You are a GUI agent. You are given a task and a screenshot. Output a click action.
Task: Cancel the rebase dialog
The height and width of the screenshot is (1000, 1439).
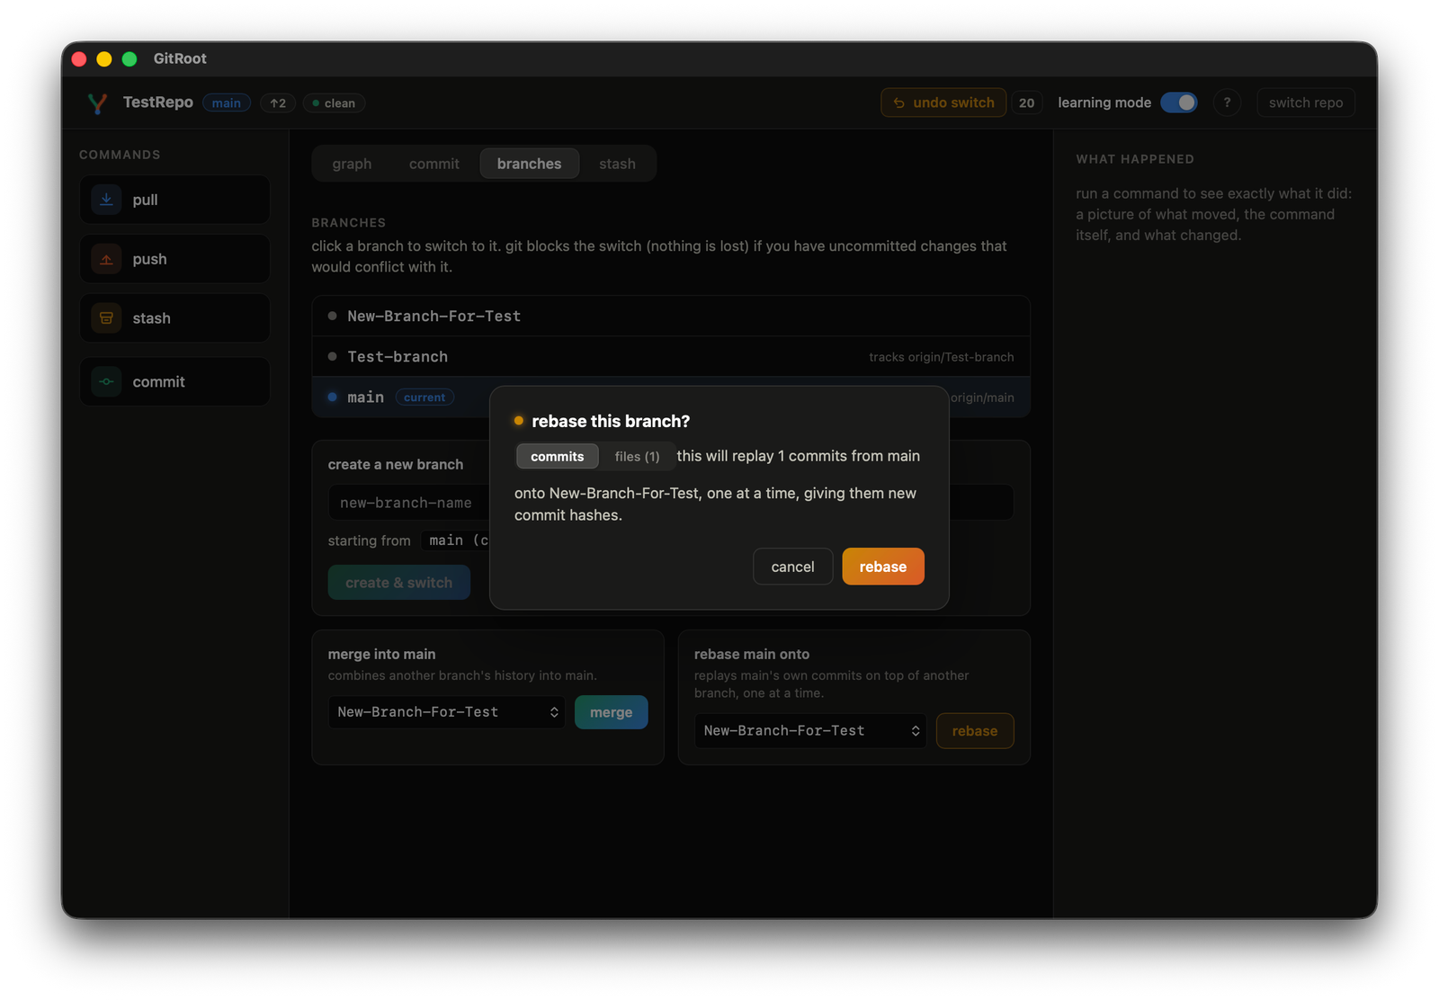click(792, 567)
